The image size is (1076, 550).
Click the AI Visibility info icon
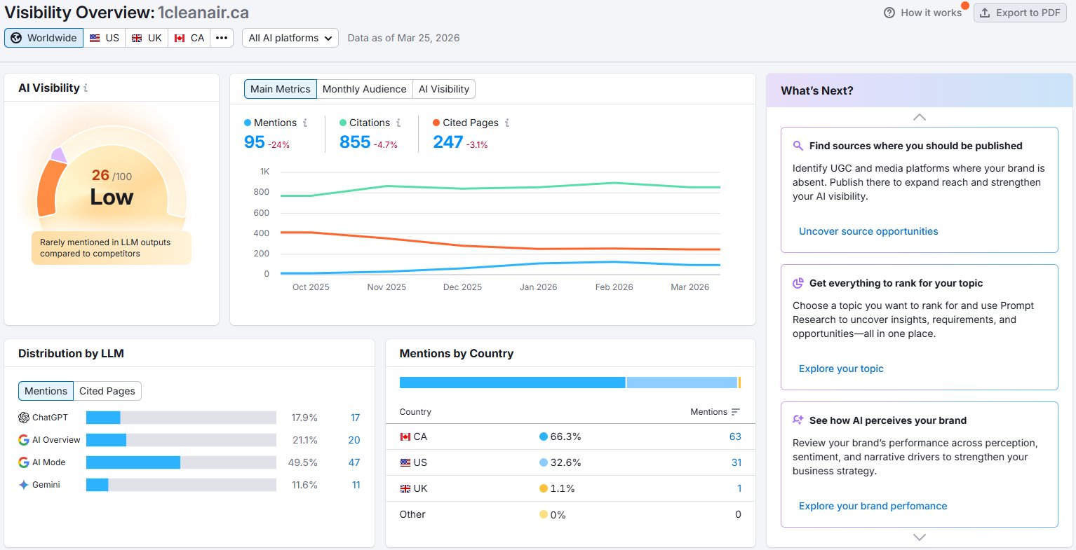click(x=86, y=88)
